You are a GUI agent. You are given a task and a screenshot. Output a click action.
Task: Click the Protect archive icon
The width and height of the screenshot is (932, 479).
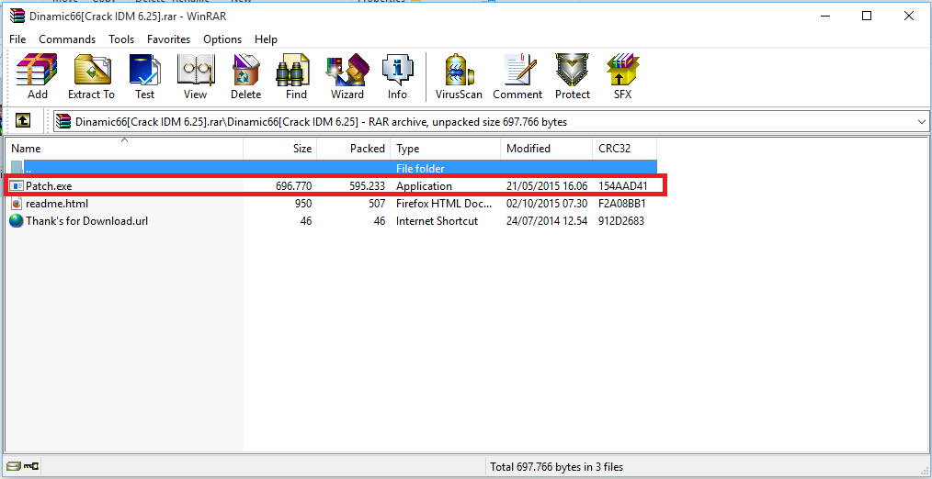tap(573, 76)
